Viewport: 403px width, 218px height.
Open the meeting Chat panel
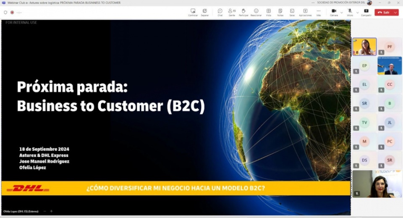[x=220, y=11]
